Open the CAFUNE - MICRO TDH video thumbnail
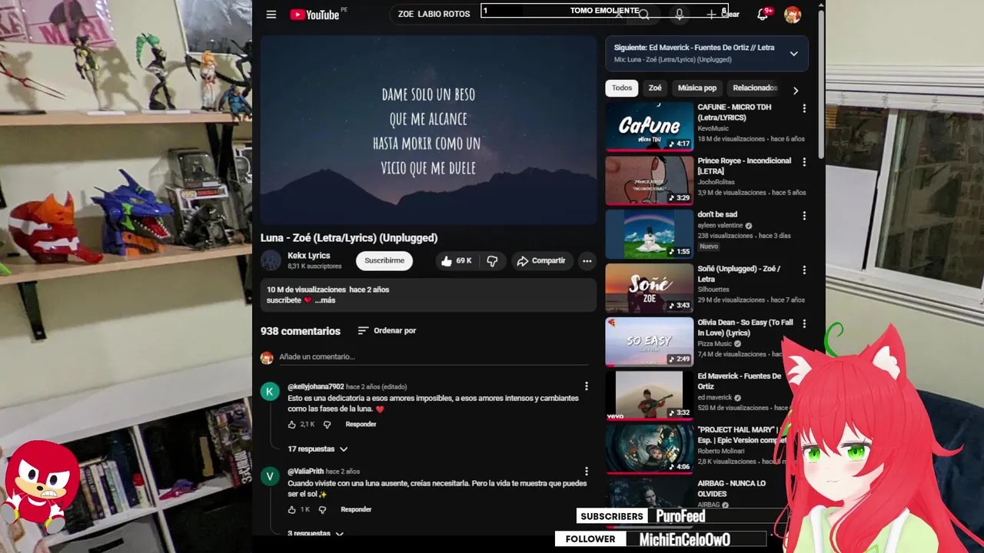Image resolution: width=984 pixels, height=553 pixels. pyautogui.click(x=650, y=126)
